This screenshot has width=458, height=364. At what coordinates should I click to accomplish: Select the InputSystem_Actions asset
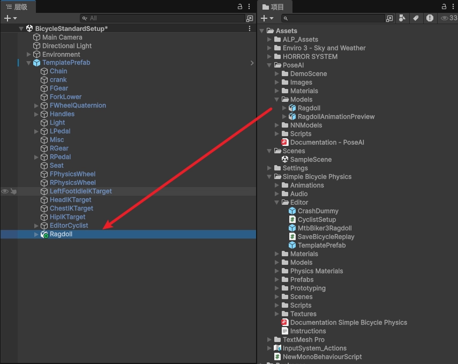pos(310,348)
